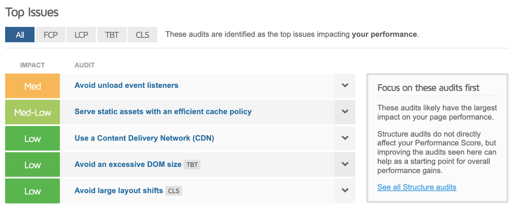Select the TBT filter tab

coord(112,34)
